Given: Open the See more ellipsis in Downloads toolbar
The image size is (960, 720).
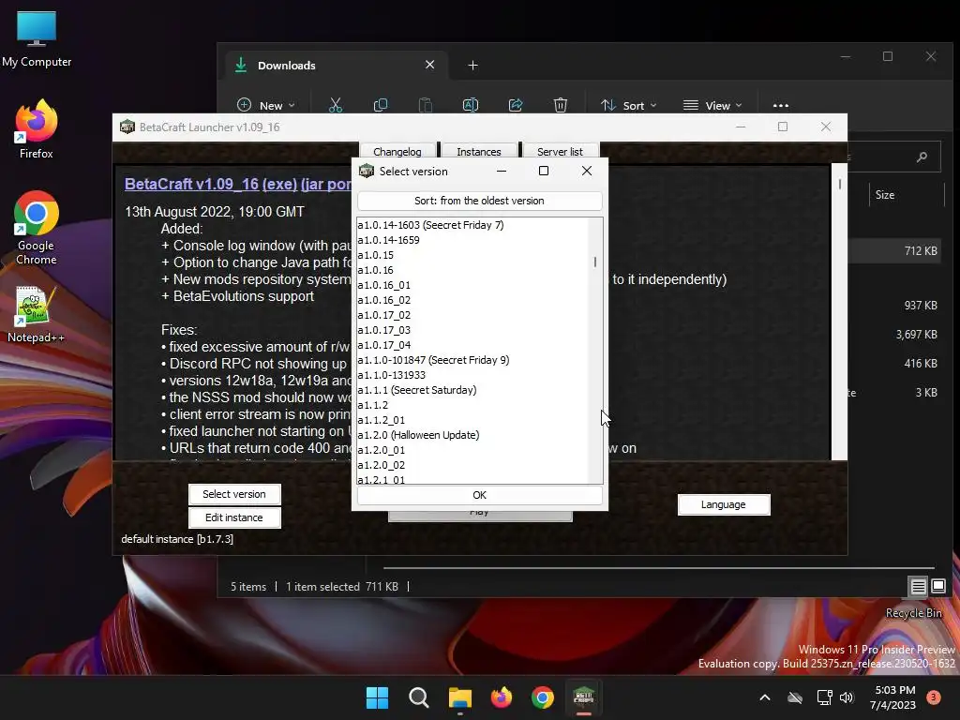Looking at the screenshot, I should click(781, 105).
